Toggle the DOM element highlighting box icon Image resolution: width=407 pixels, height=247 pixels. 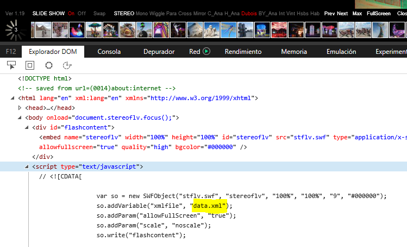point(30,65)
